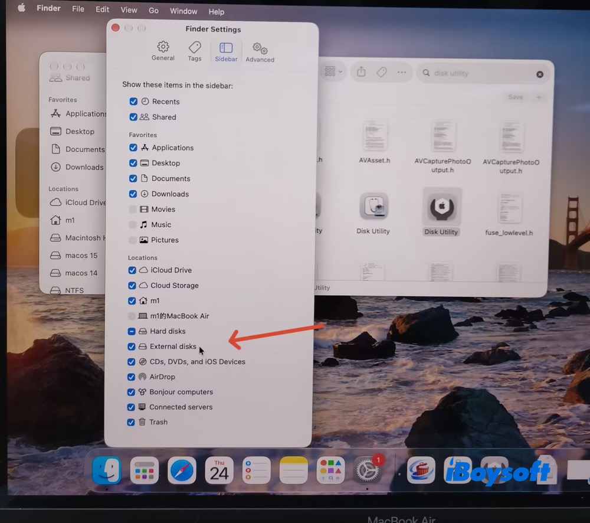Open the Advanced settings tab
This screenshot has width=590, height=523.
pyautogui.click(x=260, y=53)
